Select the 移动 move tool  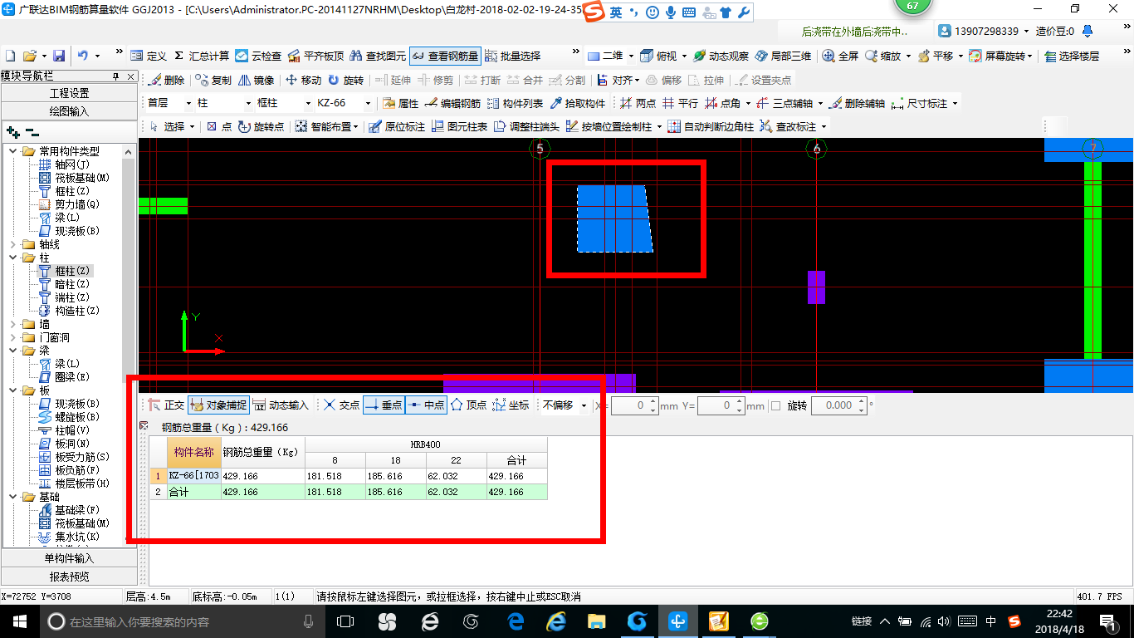(x=303, y=81)
